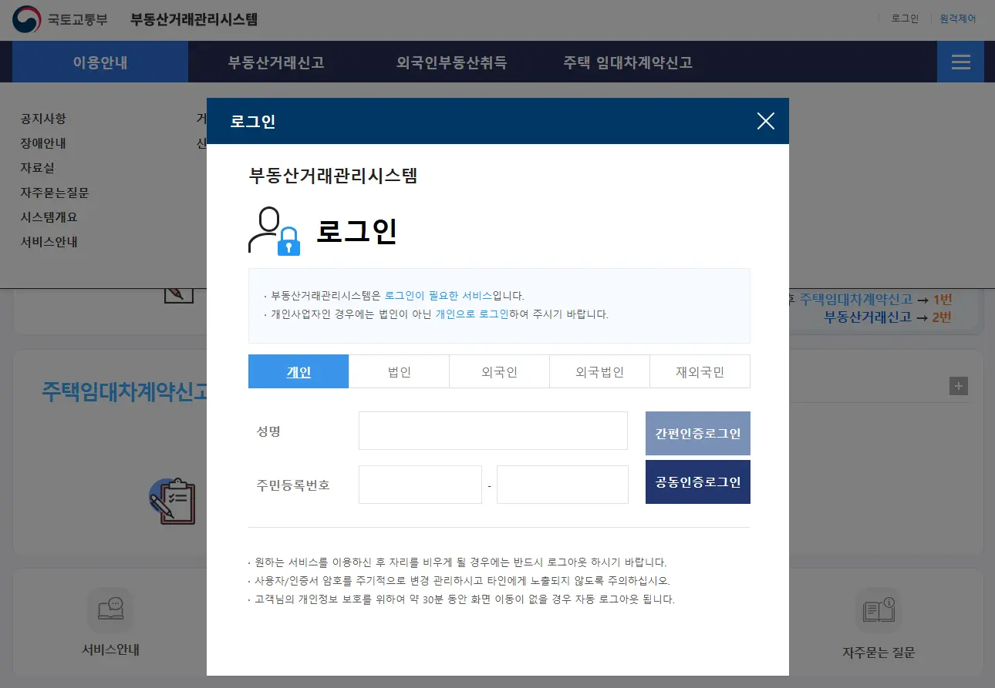Screen dimensions: 995x688
Task: Navigate to 공지사항 in the sidebar
Action: coord(42,119)
